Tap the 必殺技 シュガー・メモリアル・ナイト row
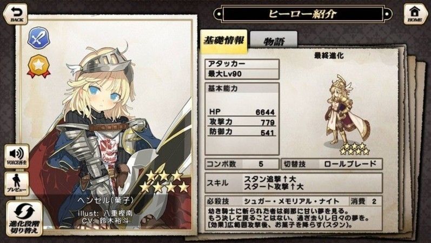The image size is (431, 243). pyautogui.click(x=294, y=201)
